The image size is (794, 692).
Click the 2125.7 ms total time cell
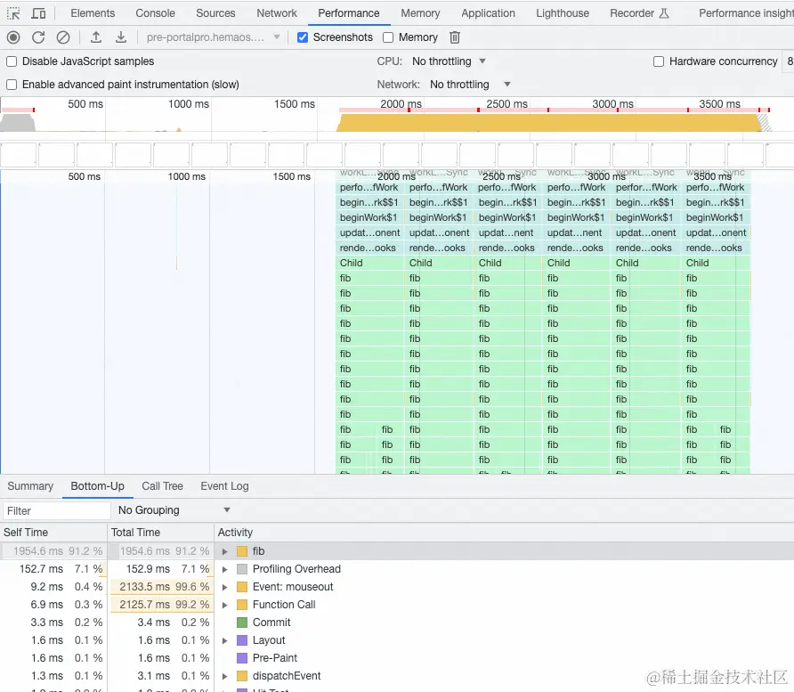[x=161, y=605]
